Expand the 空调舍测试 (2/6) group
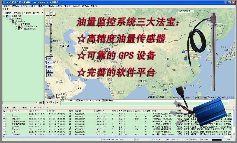237x143 pixels. point(16,26)
